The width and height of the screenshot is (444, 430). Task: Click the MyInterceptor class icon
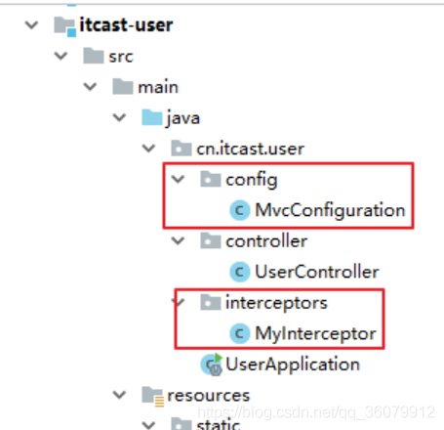click(240, 333)
